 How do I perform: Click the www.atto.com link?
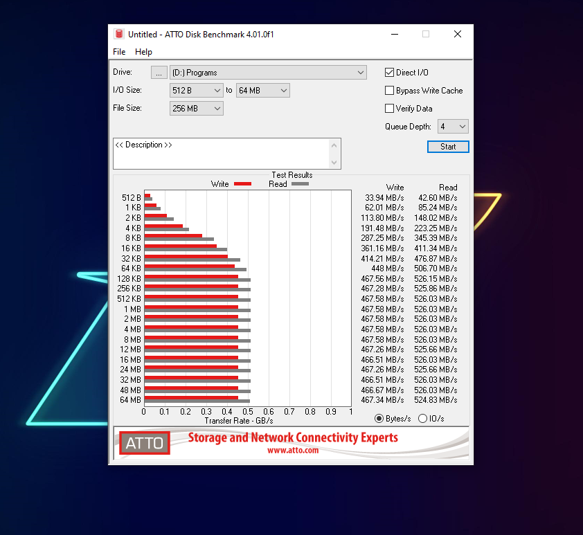click(293, 451)
